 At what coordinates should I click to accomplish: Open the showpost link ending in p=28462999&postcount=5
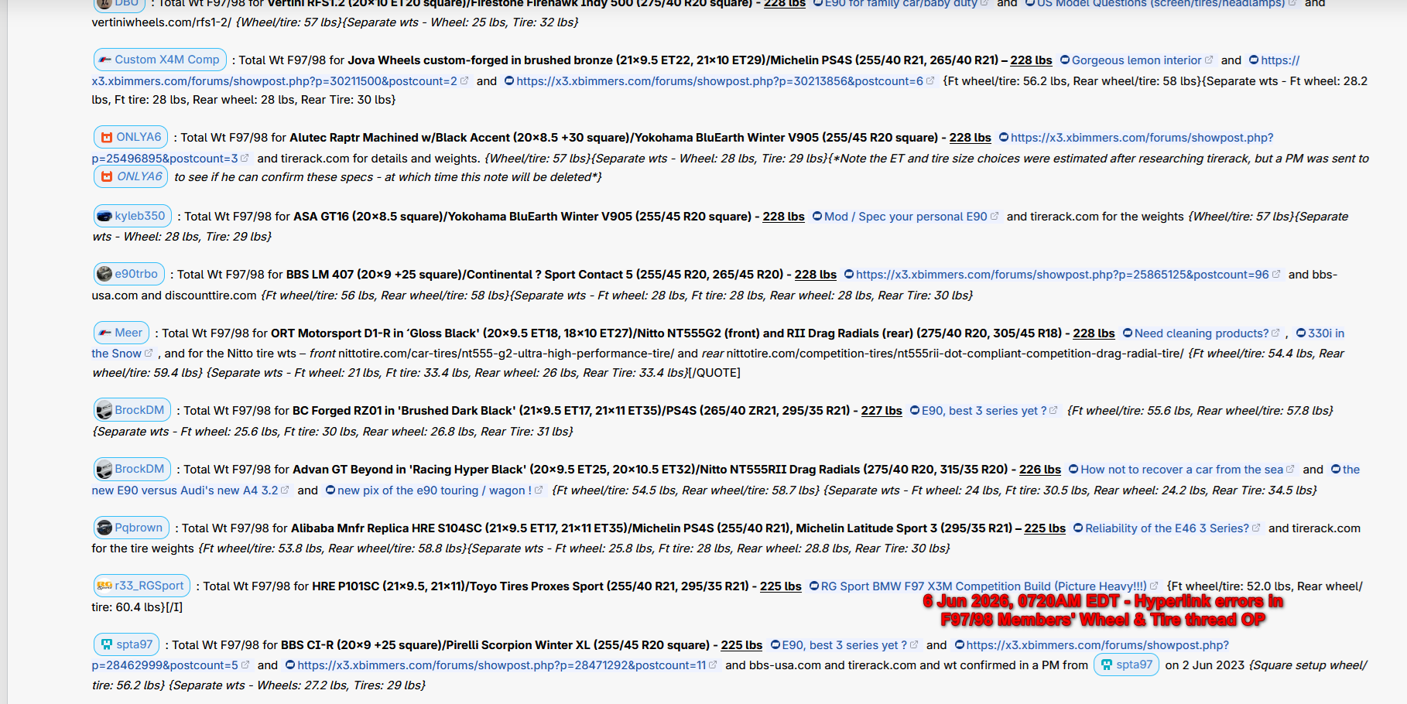pyautogui.click(x=165, y=665)
